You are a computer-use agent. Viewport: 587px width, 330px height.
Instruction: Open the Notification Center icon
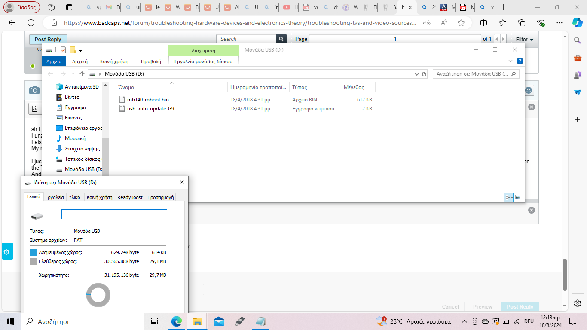coord(573,321)
